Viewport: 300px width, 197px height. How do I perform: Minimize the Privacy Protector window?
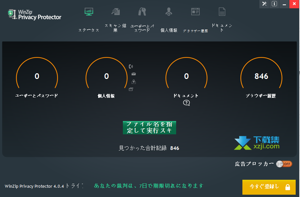284,4
